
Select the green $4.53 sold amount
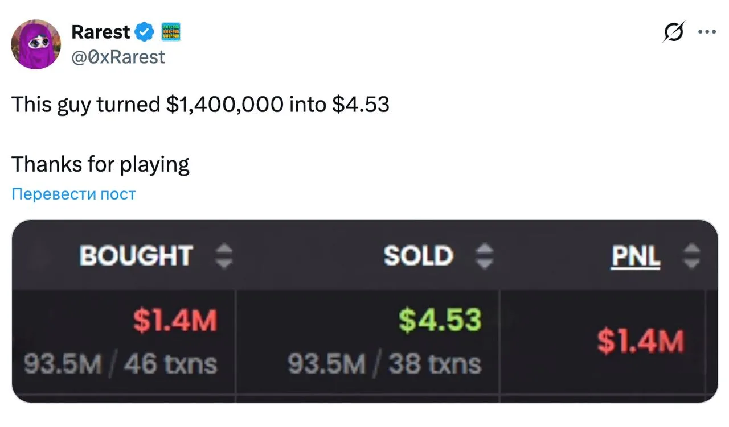(x=440, y=320)
